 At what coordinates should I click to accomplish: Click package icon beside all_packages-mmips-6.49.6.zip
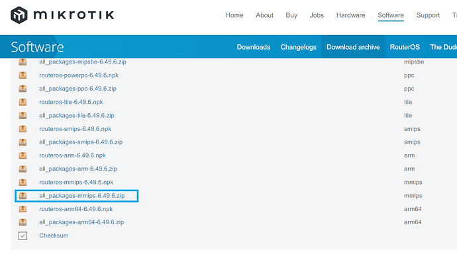coord(23,196)
